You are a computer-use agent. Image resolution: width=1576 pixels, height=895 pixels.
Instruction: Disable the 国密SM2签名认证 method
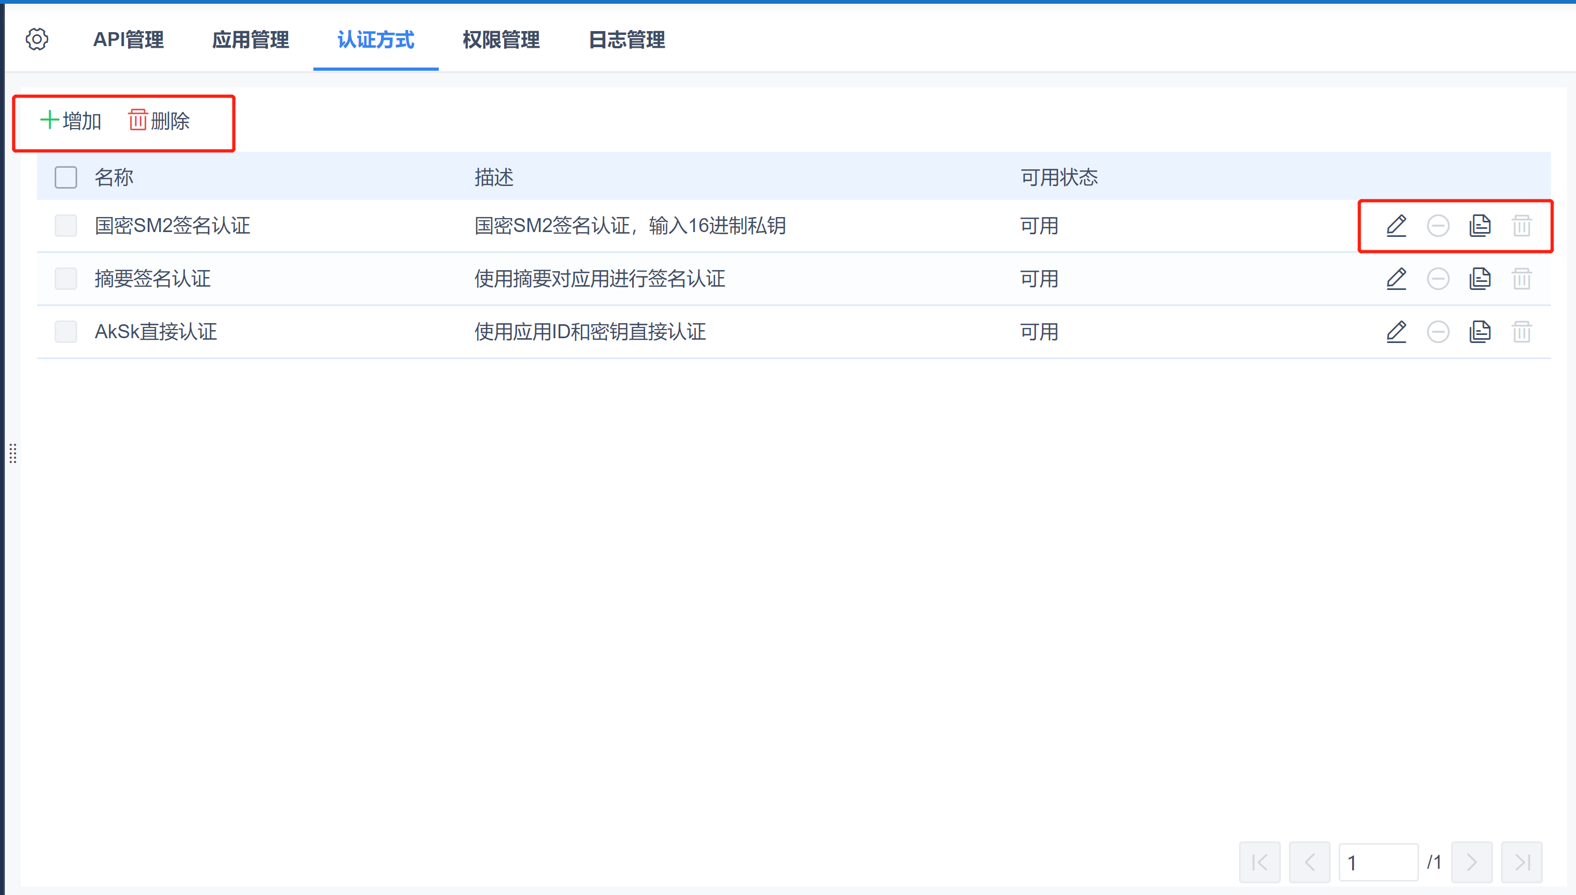click(1438, 226)
